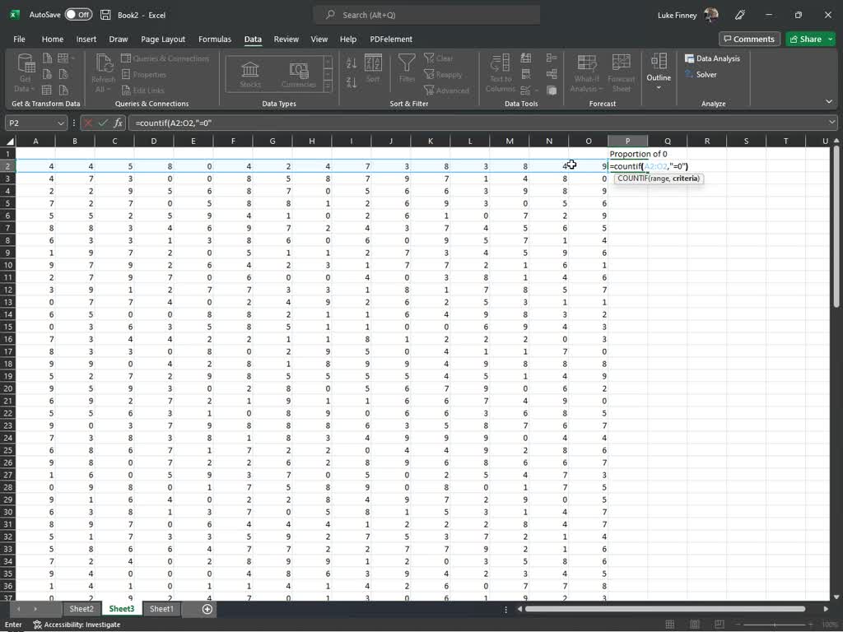Viewport: 843px width, 632px height.
Task: Open the Insert Function fx dialog
Action: coord(119,123)
